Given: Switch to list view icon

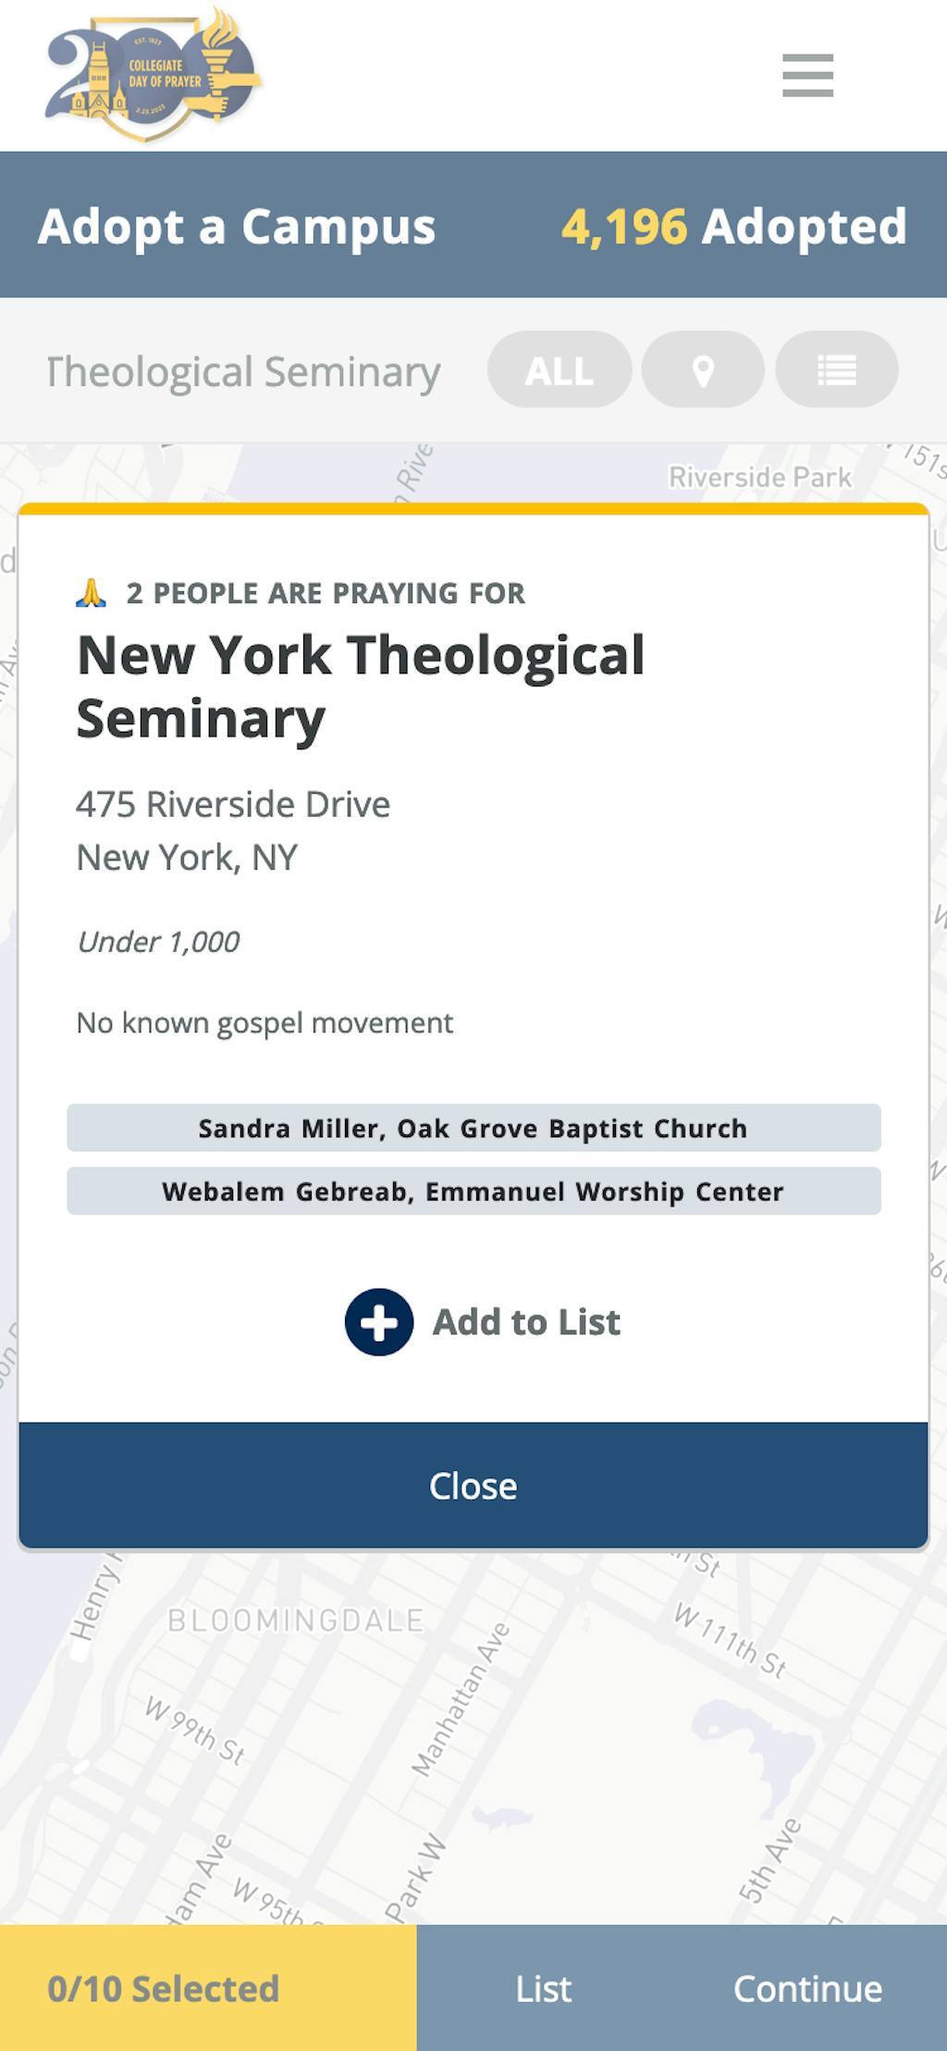Looking at the screenshot, I should pyautogui.click(x=836, y=370).
